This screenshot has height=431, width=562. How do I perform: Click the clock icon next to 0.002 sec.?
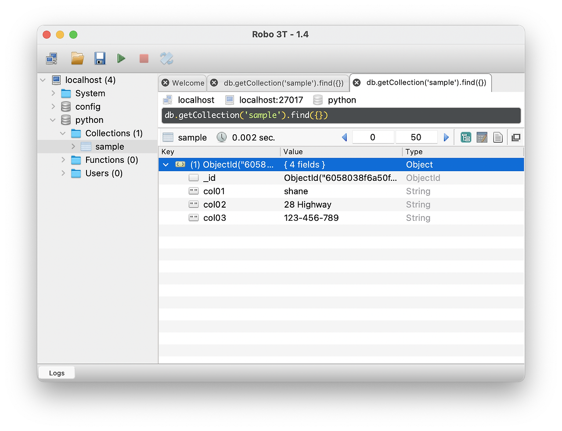coord(222,137)
